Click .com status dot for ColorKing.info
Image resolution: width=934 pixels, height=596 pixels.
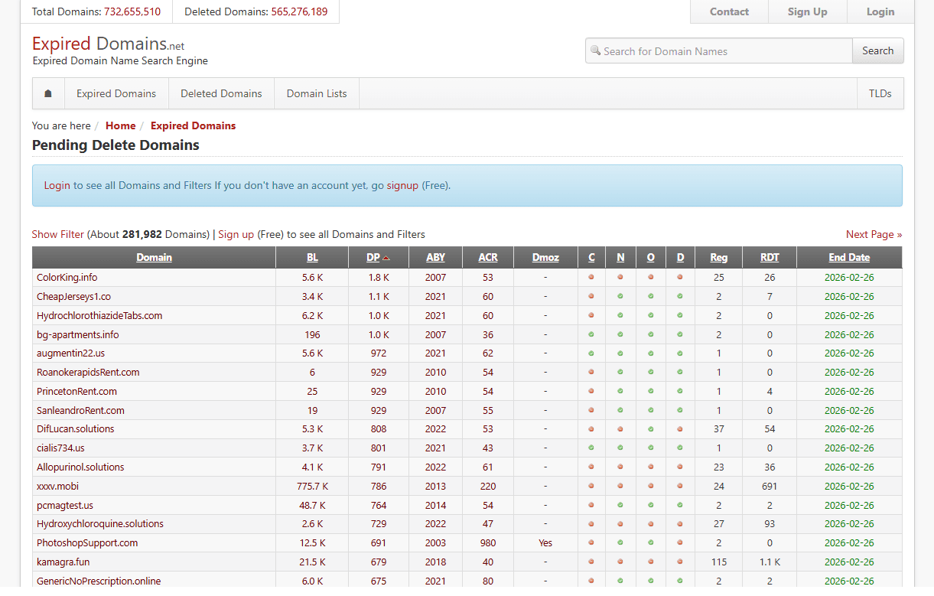click(591, 277)
